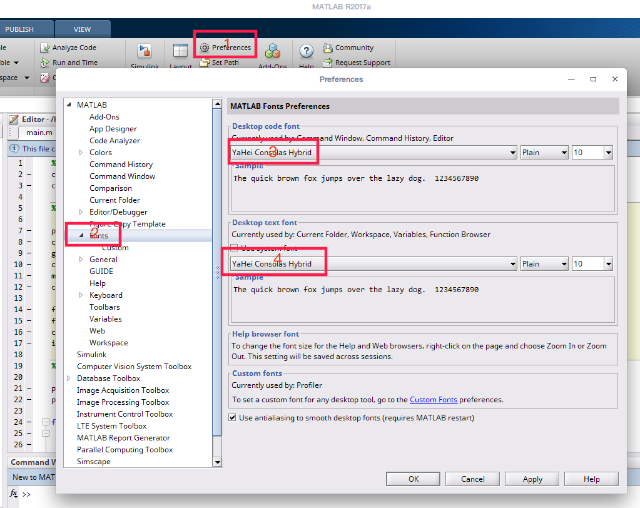Select Web in preferences tree
The image size is (640, 508).
coord(97,330)
